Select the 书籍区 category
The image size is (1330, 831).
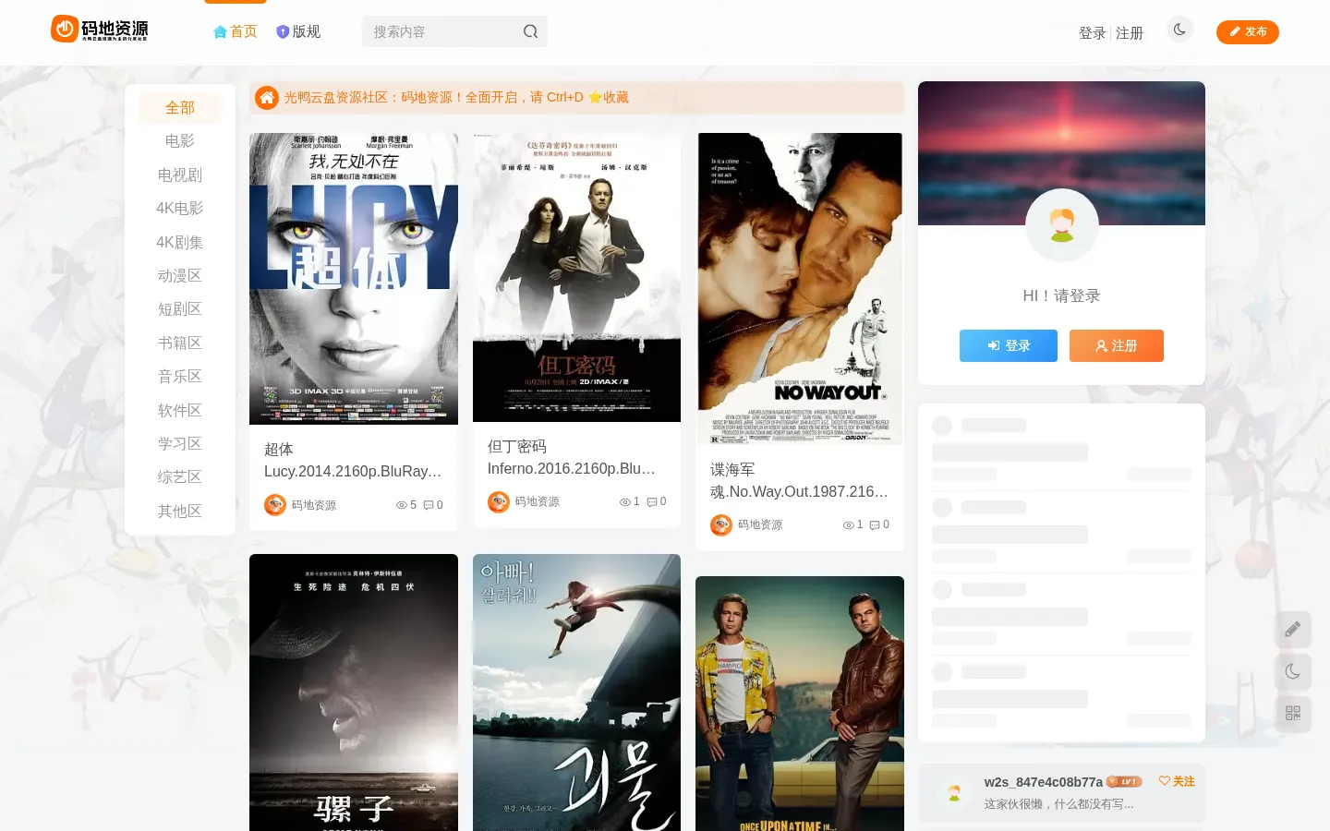[180, 343]
